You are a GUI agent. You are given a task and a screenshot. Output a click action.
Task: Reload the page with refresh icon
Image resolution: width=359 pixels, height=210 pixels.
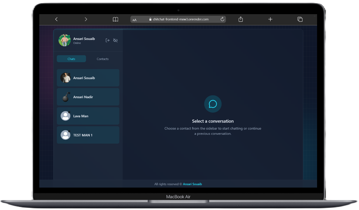click(222, 19)
